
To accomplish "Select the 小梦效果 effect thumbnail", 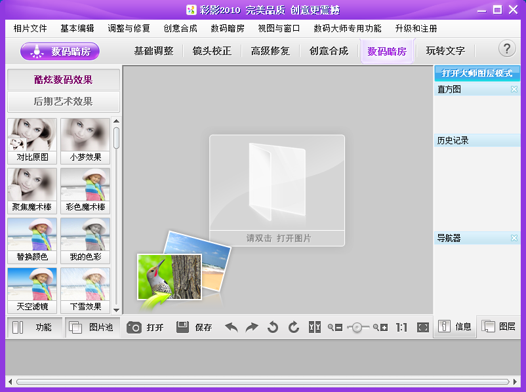I will click(x=85, y=140).
